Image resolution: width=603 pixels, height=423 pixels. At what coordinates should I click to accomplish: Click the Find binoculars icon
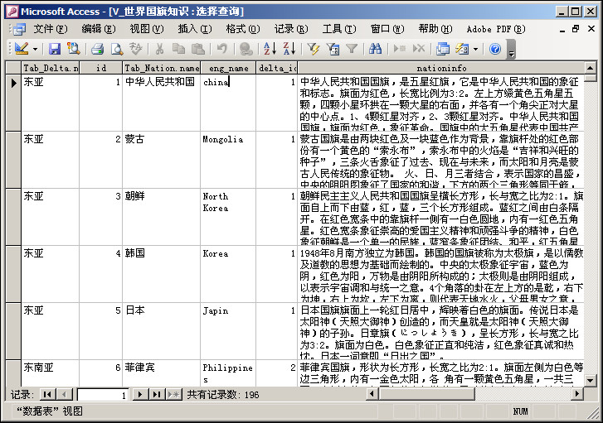coord(376,49)
